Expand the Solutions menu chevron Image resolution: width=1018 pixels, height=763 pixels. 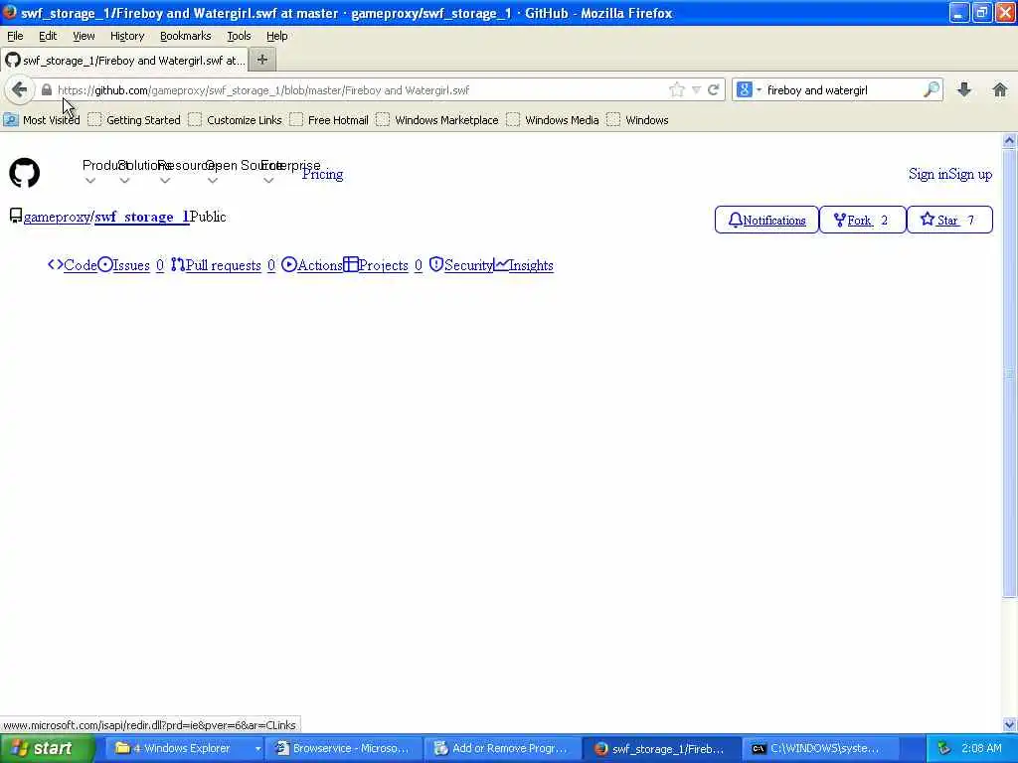point(124,181)
